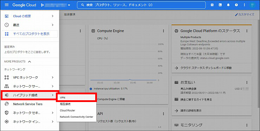Viewport: 260px width, 131px height.
Task: Focus the product and resource search field
Action: point(141,5)
